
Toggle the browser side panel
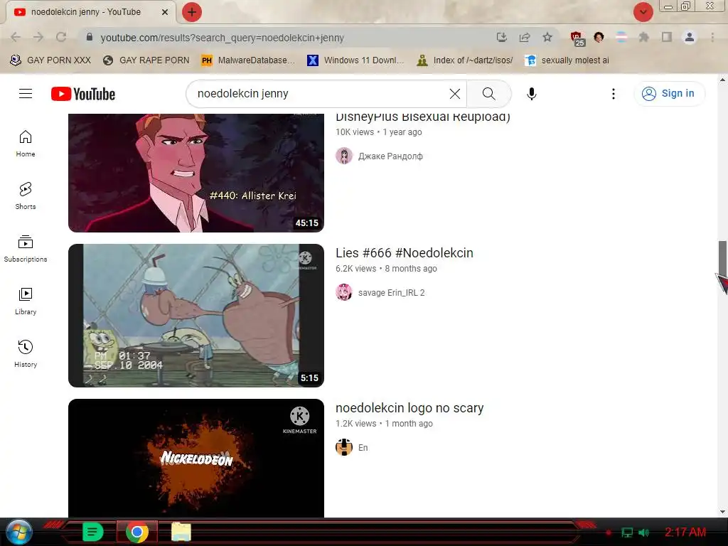[x=667, y=37]
